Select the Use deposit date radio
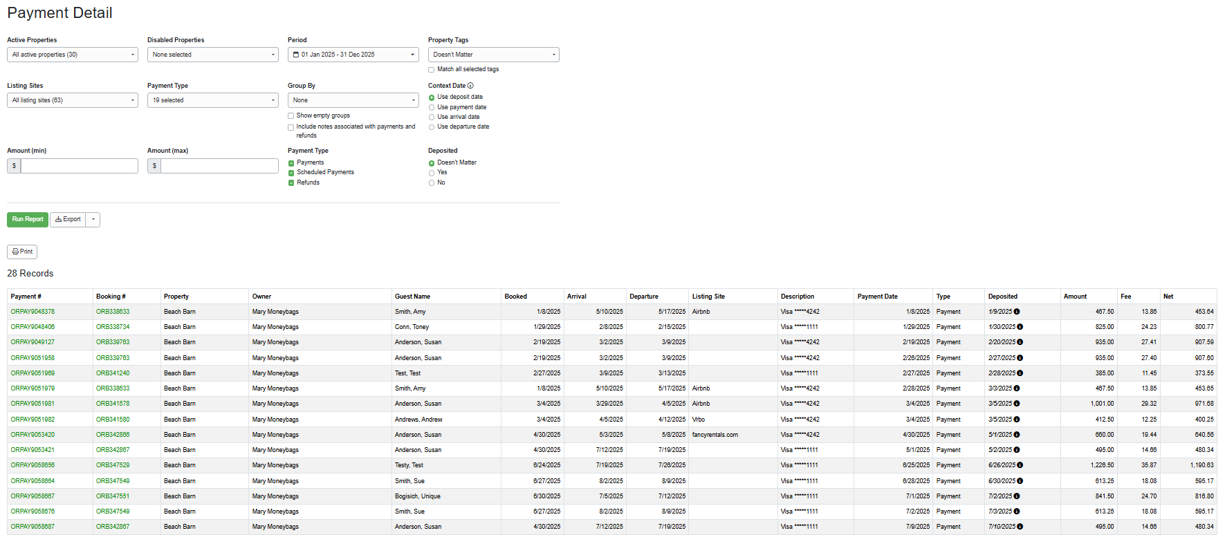This screenshot has height=535, width=1225. pyautogui.click(x=432, y=97)
